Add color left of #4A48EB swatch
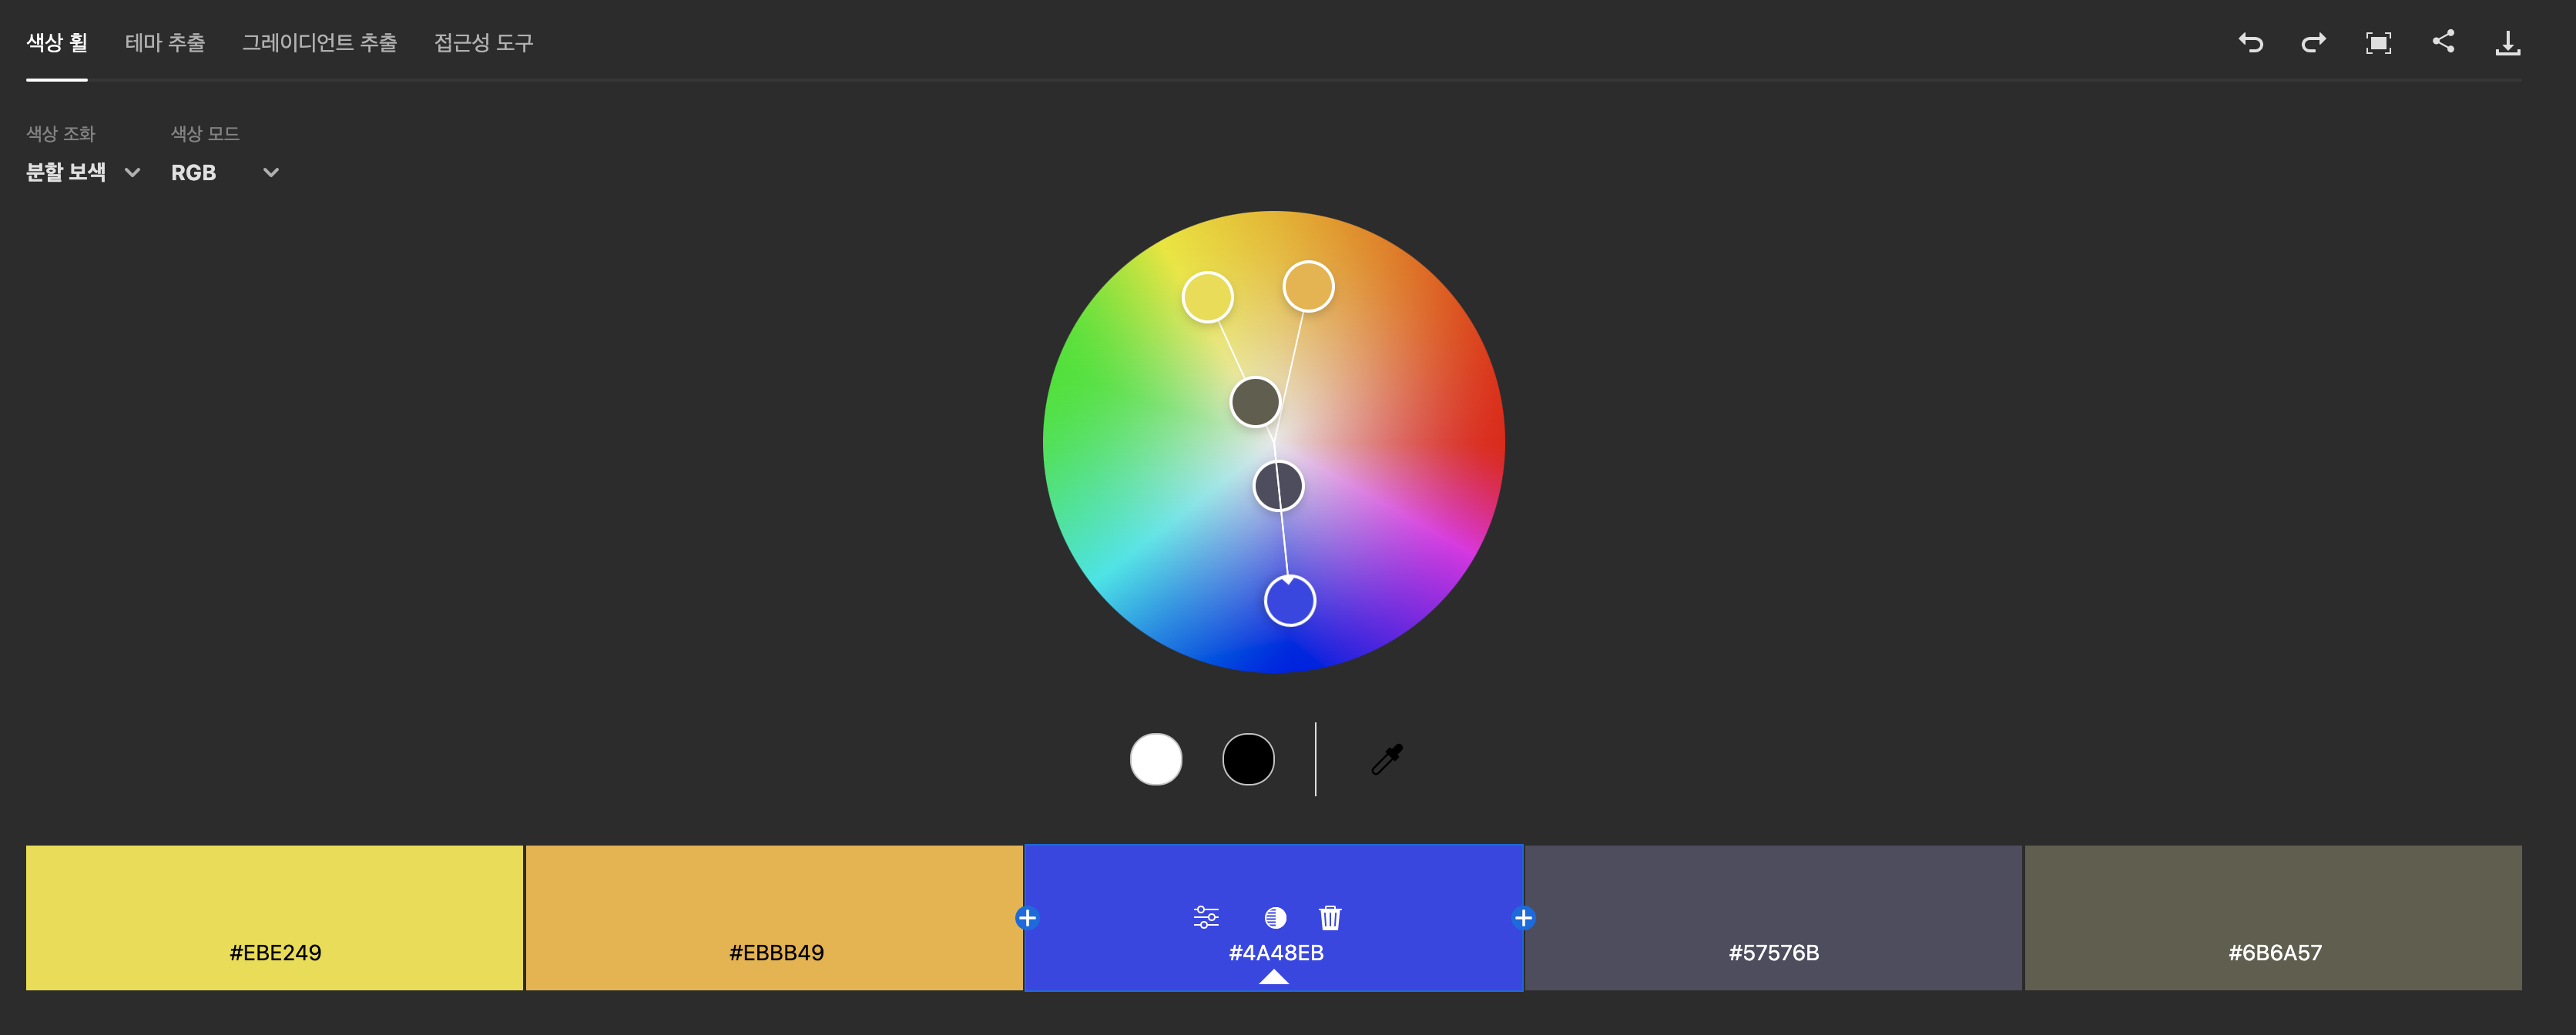Screen dimensions: 2576x1035 pos(1026,918)
